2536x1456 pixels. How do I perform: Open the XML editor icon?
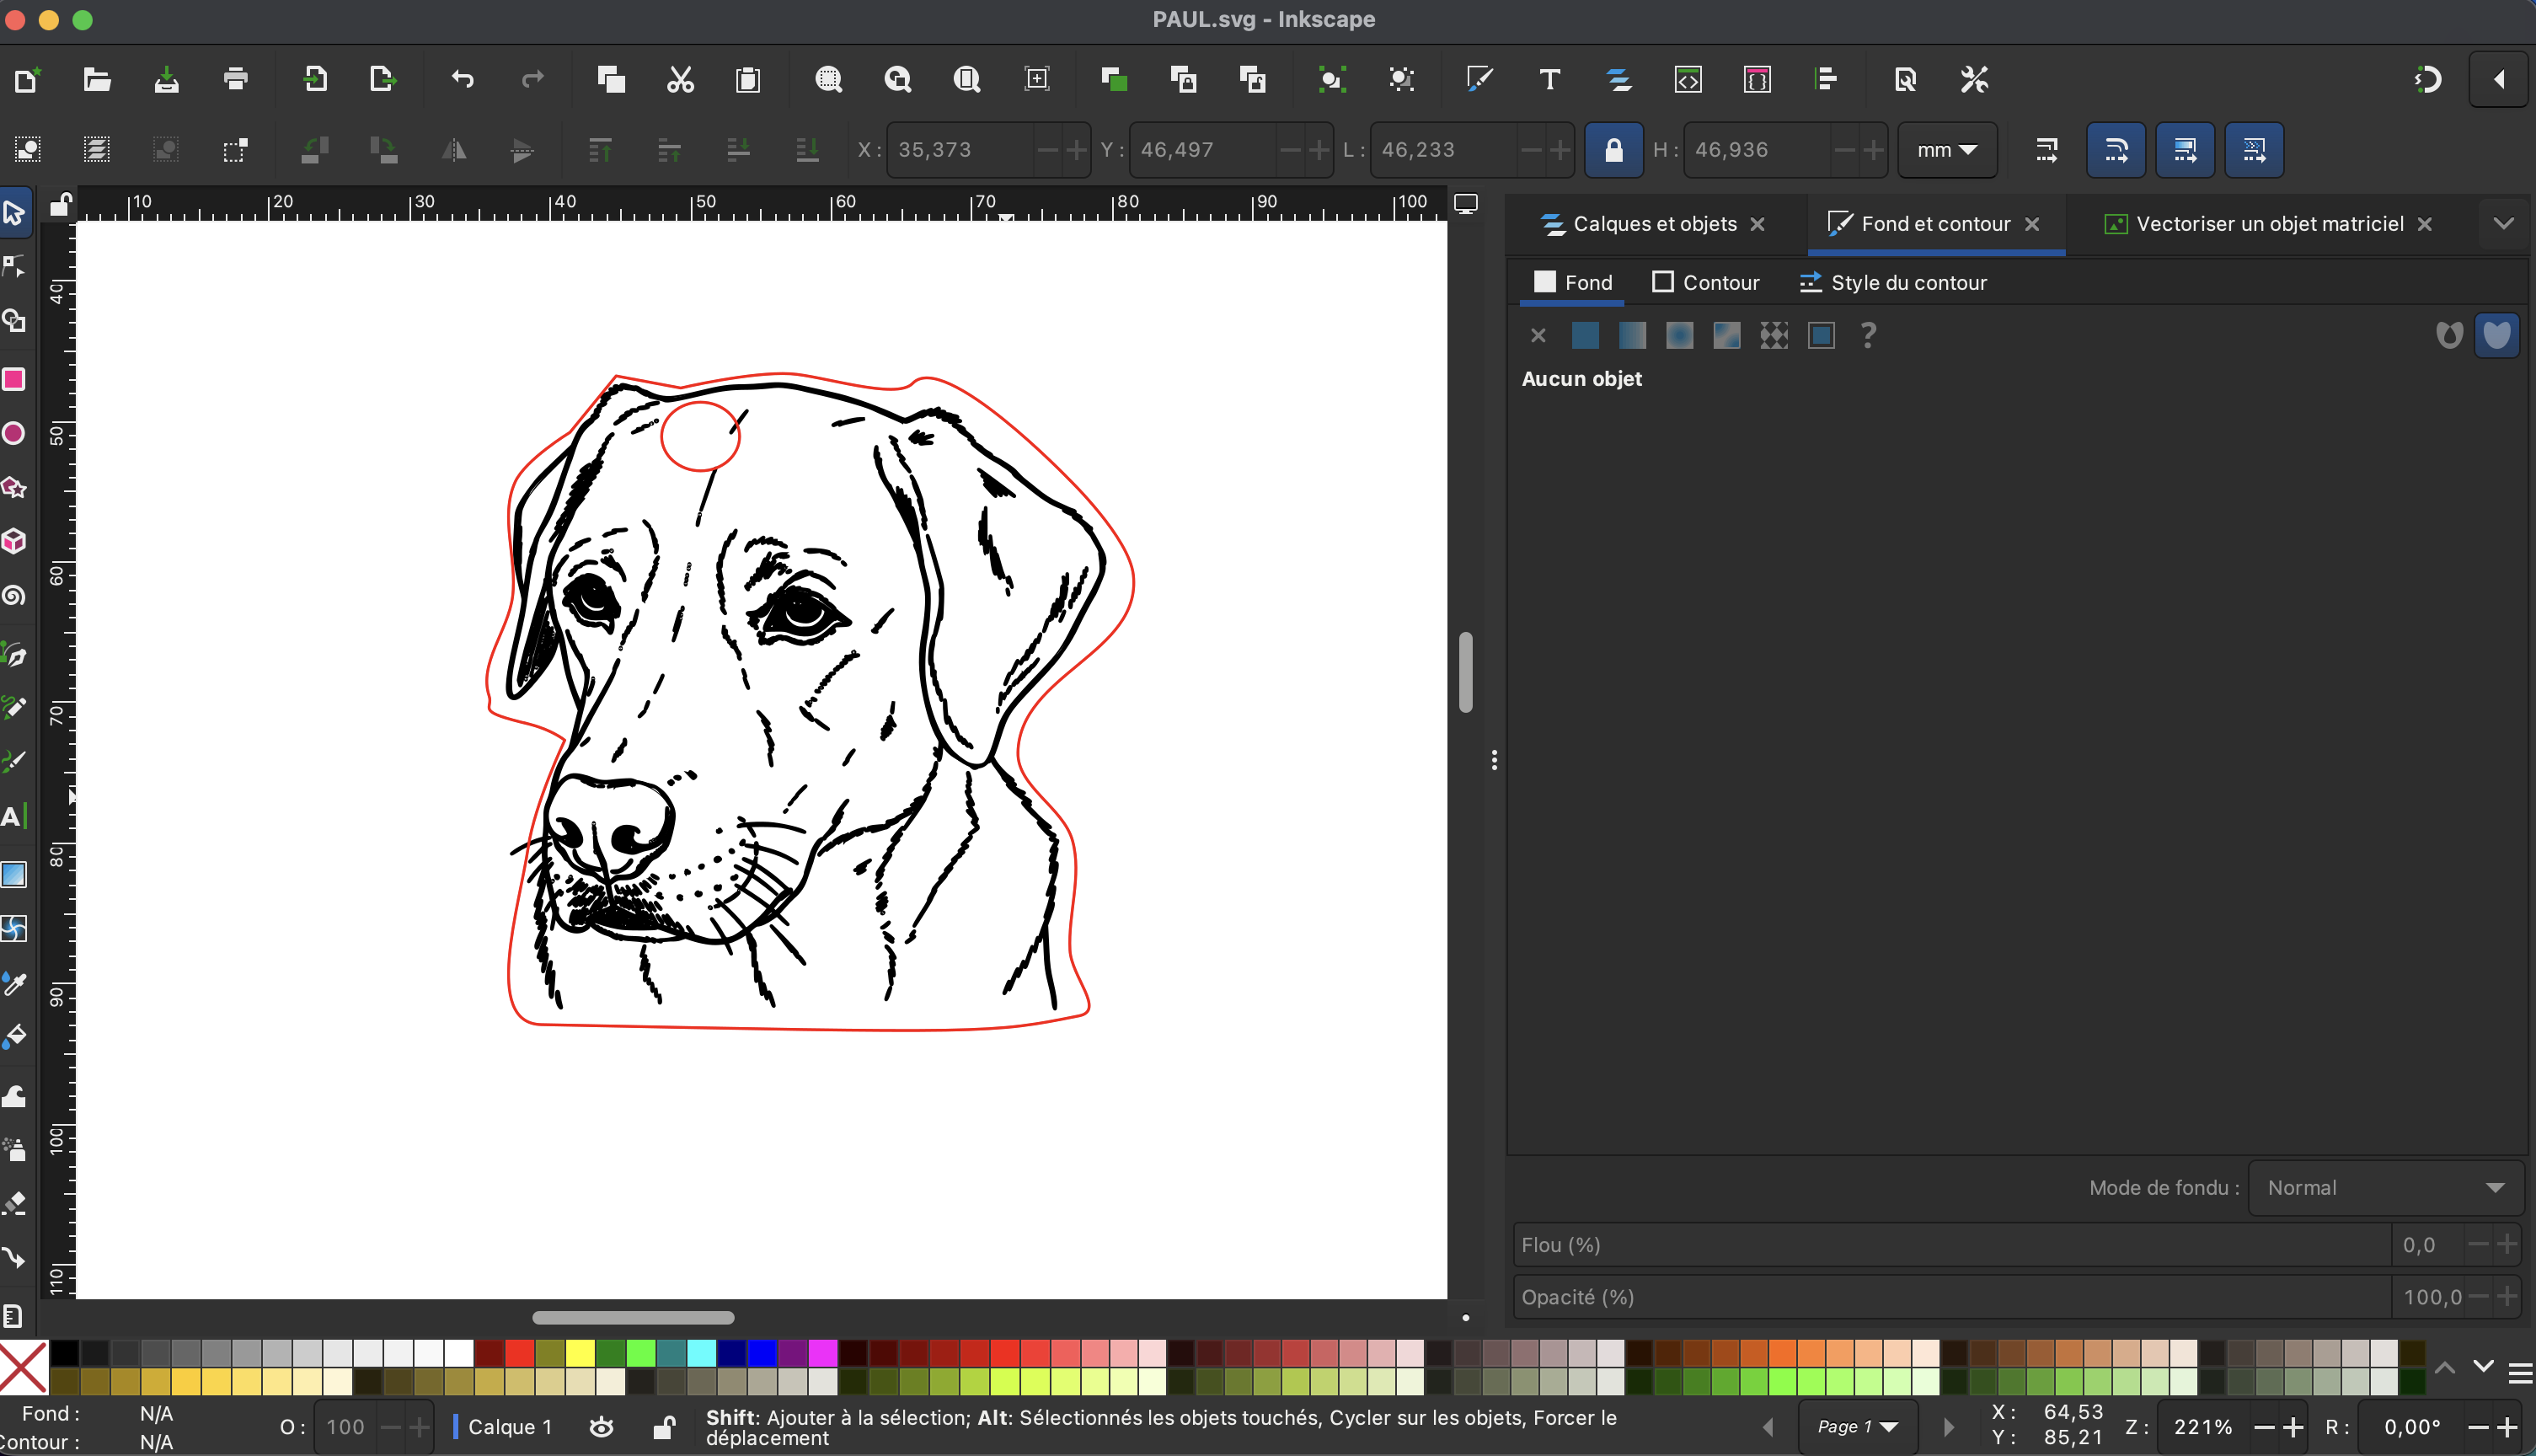coord(1688,79)
